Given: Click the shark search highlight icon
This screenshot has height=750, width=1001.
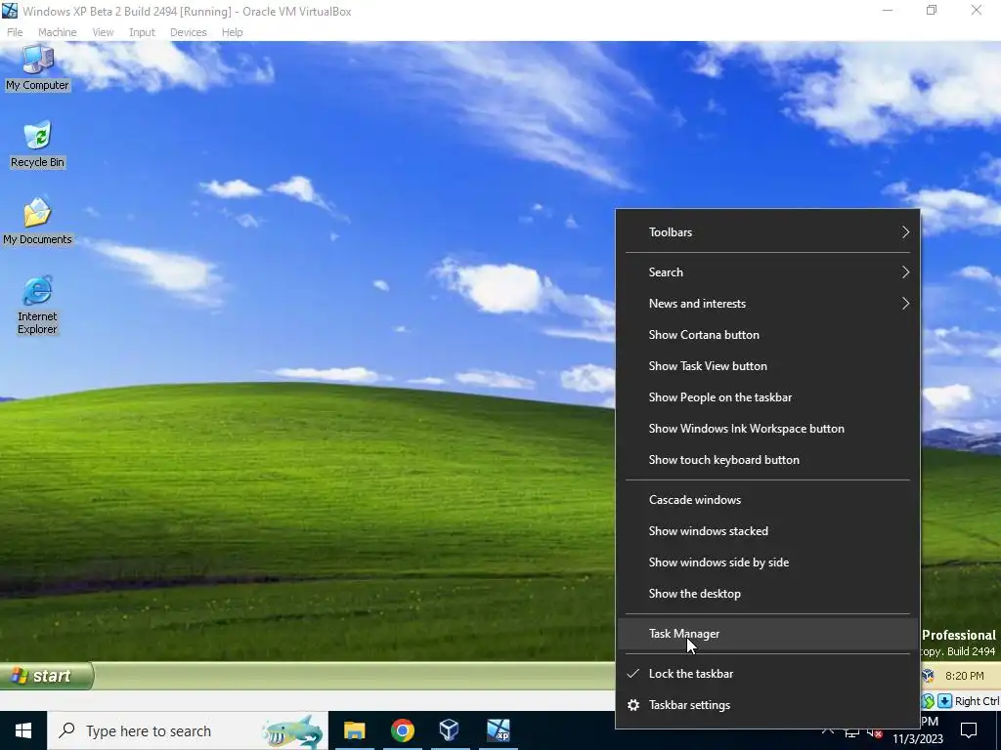Looking at the screenshot, I should (x=293, y=730).
